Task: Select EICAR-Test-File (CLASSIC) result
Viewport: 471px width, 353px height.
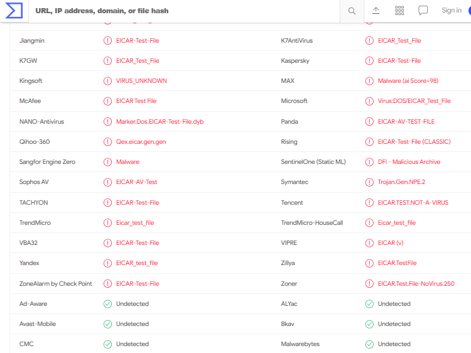Action: [x=414, y=142]
